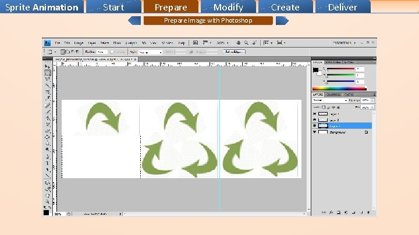Select the Lasso tool

(47, 79)
